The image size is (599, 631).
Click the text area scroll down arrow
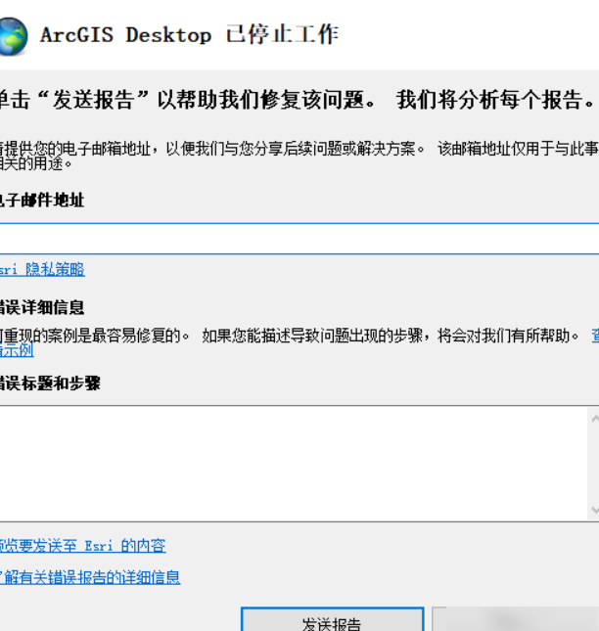[594, 510]
